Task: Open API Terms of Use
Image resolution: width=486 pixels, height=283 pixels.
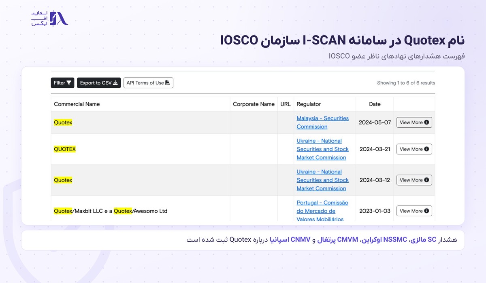Action: (x=148, y=83)
